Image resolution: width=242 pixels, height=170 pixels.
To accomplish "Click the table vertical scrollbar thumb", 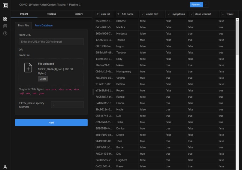I will click(237, 38).
